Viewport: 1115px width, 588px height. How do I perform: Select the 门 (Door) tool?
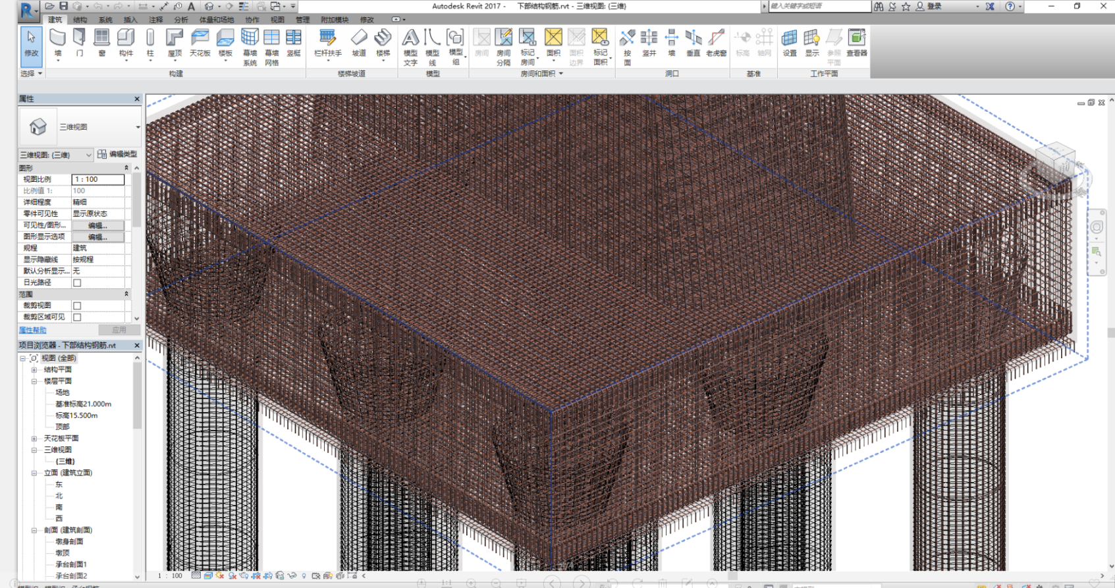click(x=80, y=44)
